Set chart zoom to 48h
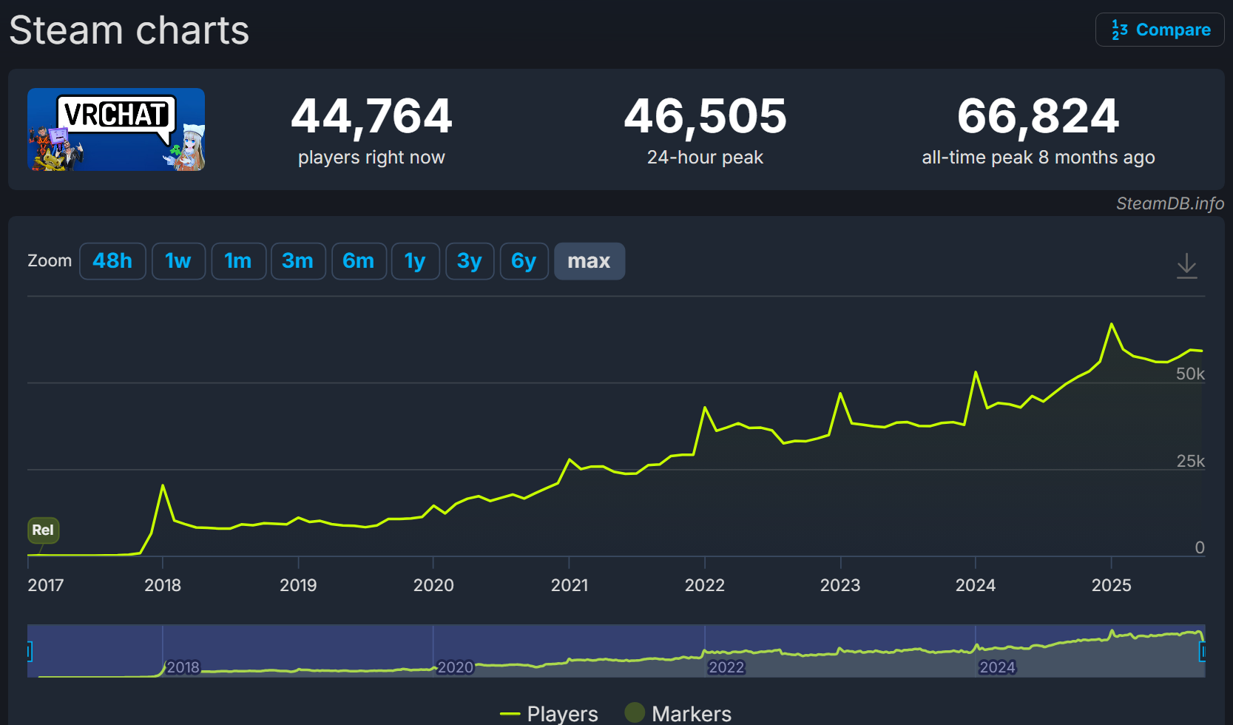 (112, 261)
